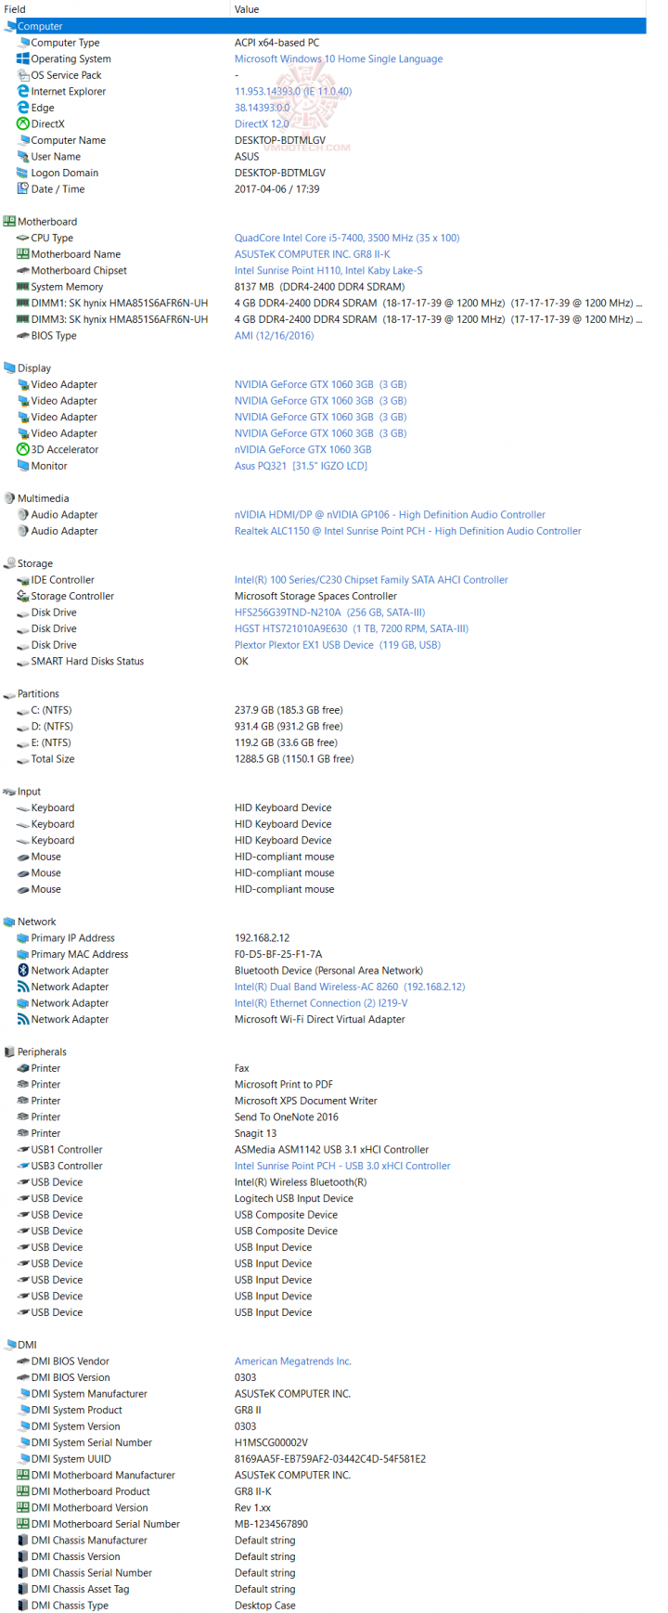
Task: Open nVIDIA GeForce GTX 1060 3GB accelerator link
Action: point(303,449)
